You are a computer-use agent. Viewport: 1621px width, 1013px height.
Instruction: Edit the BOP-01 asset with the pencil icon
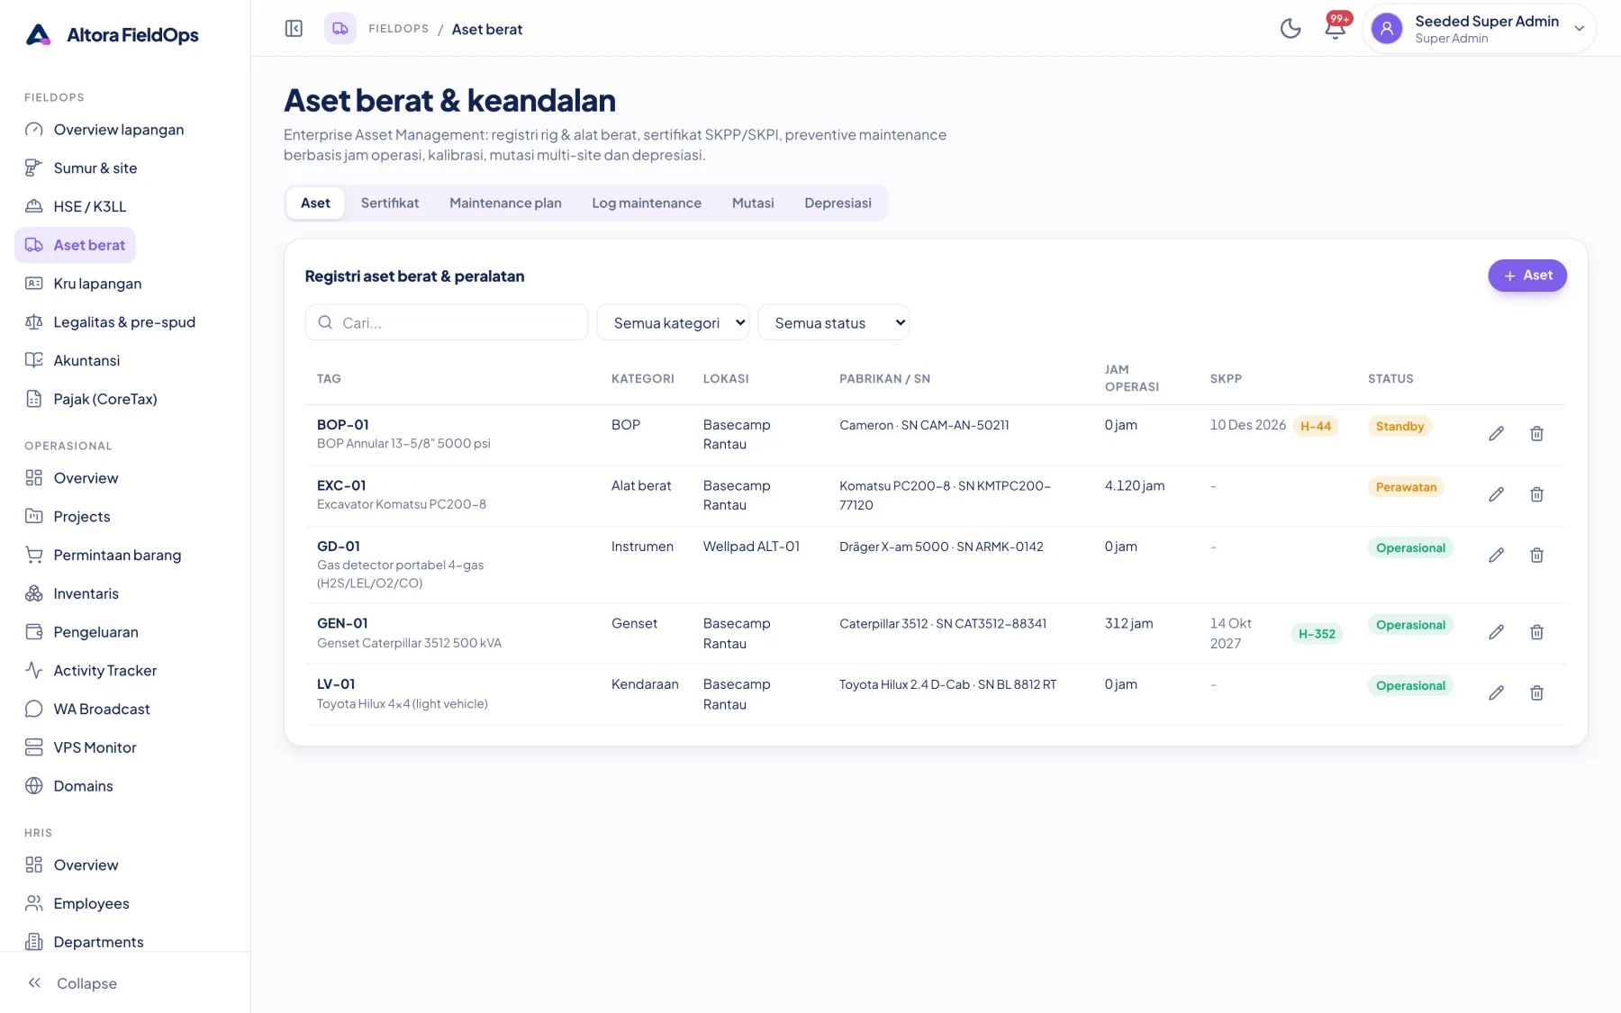point(1496,434)
